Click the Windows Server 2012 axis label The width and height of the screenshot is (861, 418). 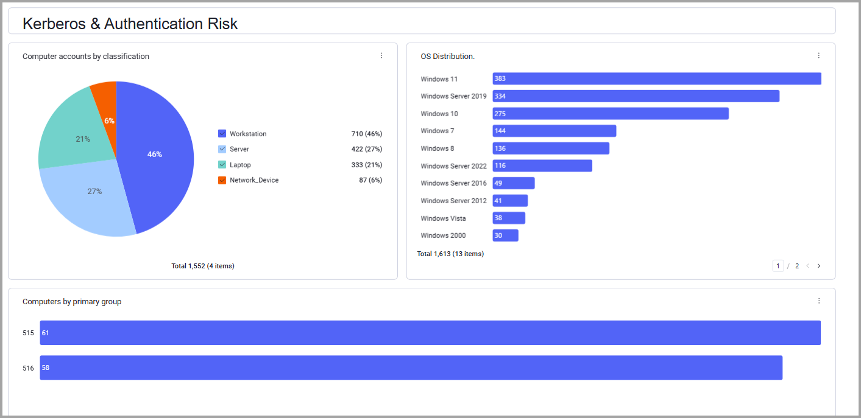click(x=453, y=201)
